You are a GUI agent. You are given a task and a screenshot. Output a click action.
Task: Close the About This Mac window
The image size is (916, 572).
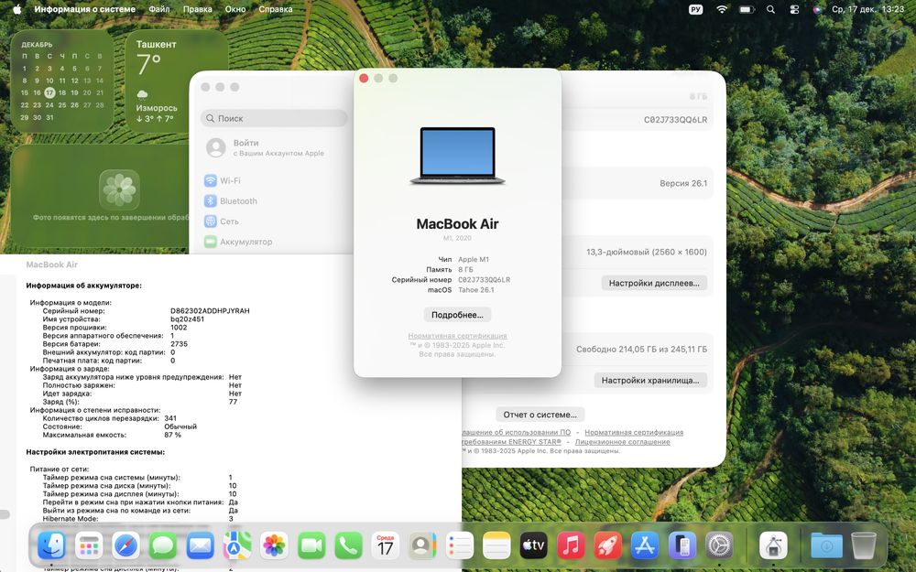coord(364,78)
